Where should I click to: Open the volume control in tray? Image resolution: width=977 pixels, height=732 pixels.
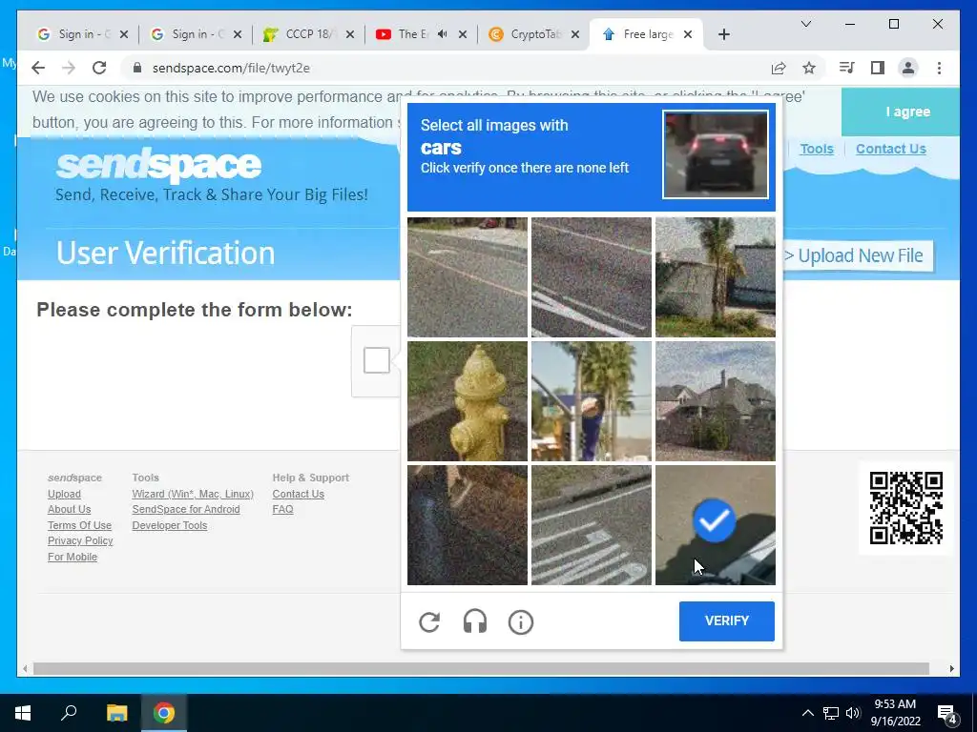pos(853,713)
